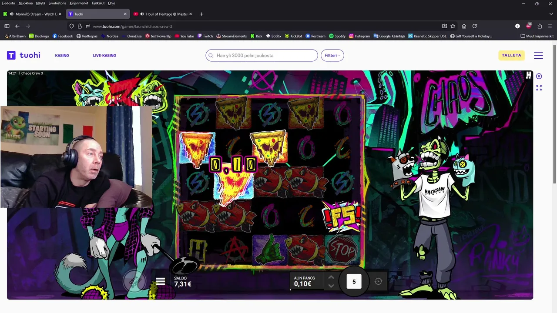
Task: Click the green hand symbol on reels
Action: (x=270, y=250)
